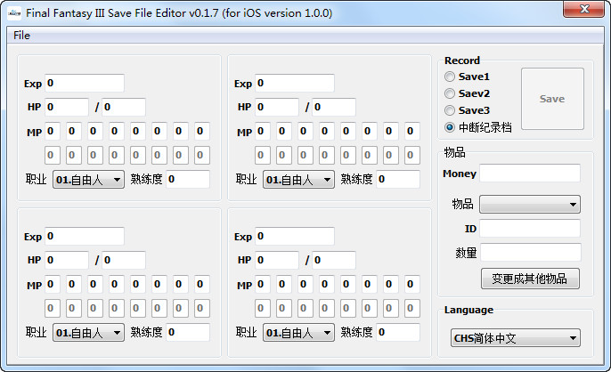
Task: Open the File menu
Action: pyautogui.click(x=21, y=35)
